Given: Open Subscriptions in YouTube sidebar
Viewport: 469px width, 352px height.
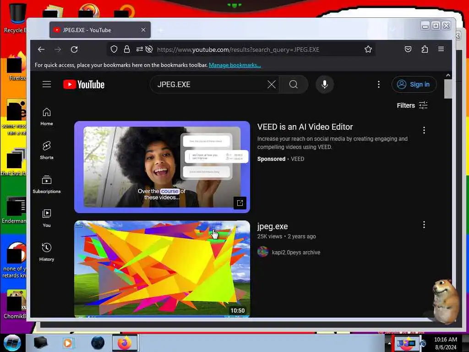Looking at the screenshot, I should click(x=47, y=184).
